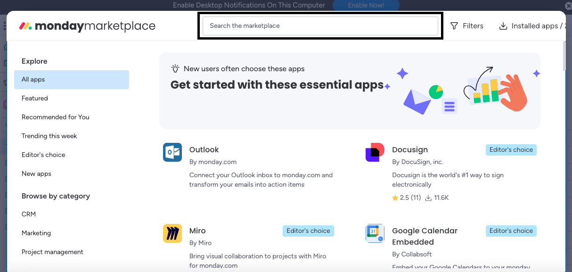Browse the Project management category
572x272 pixels.
coord(52,252)
